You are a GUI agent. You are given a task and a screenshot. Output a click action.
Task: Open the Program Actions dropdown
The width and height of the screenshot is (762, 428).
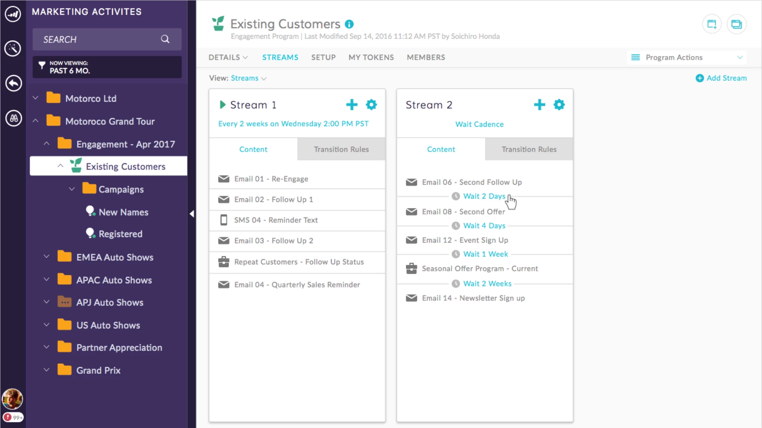(x=687, y=58)
